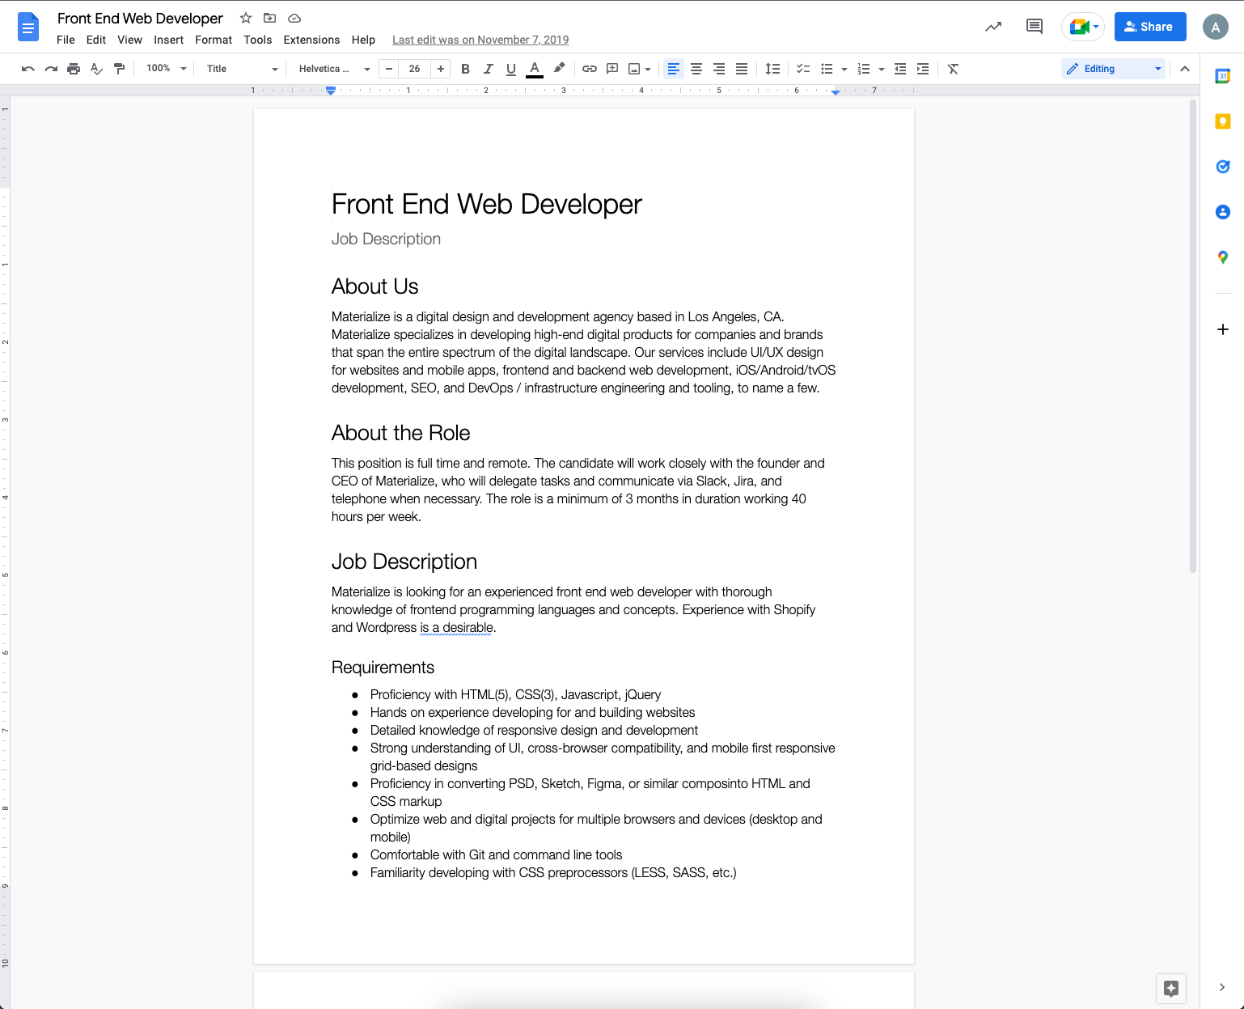Open the zoom level dropdown
The image size is (1244, 1009).
166,69
